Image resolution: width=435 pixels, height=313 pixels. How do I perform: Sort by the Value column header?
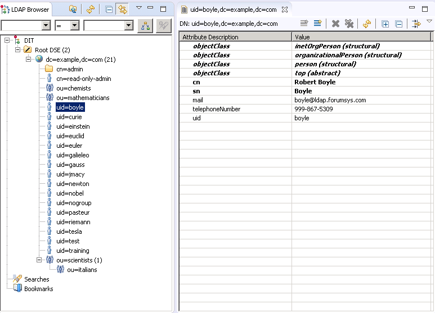tap(361, 37)
